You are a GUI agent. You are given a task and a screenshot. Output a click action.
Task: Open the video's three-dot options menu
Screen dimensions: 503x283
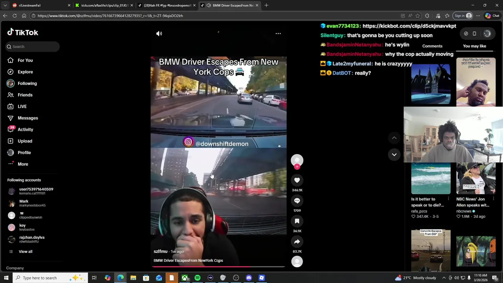[278, 33]
